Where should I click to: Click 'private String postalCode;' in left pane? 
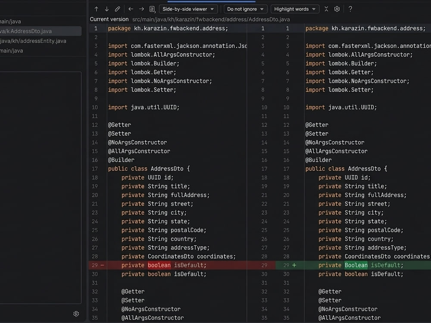tap(164, 230)
